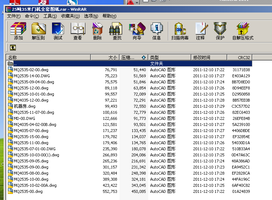This screenshot has height=200, width=272.
Task: Click the 添加 (Add) toolbar icon
Action: pos(18,31)
